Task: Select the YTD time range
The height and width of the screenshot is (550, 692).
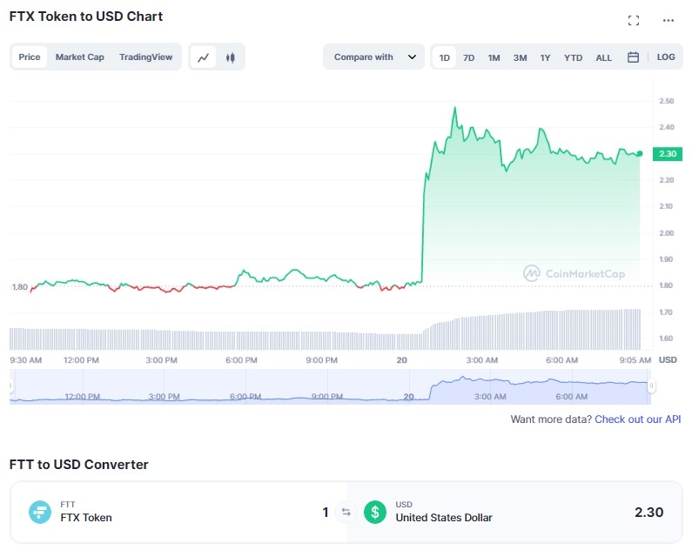Action: (573, 57)
